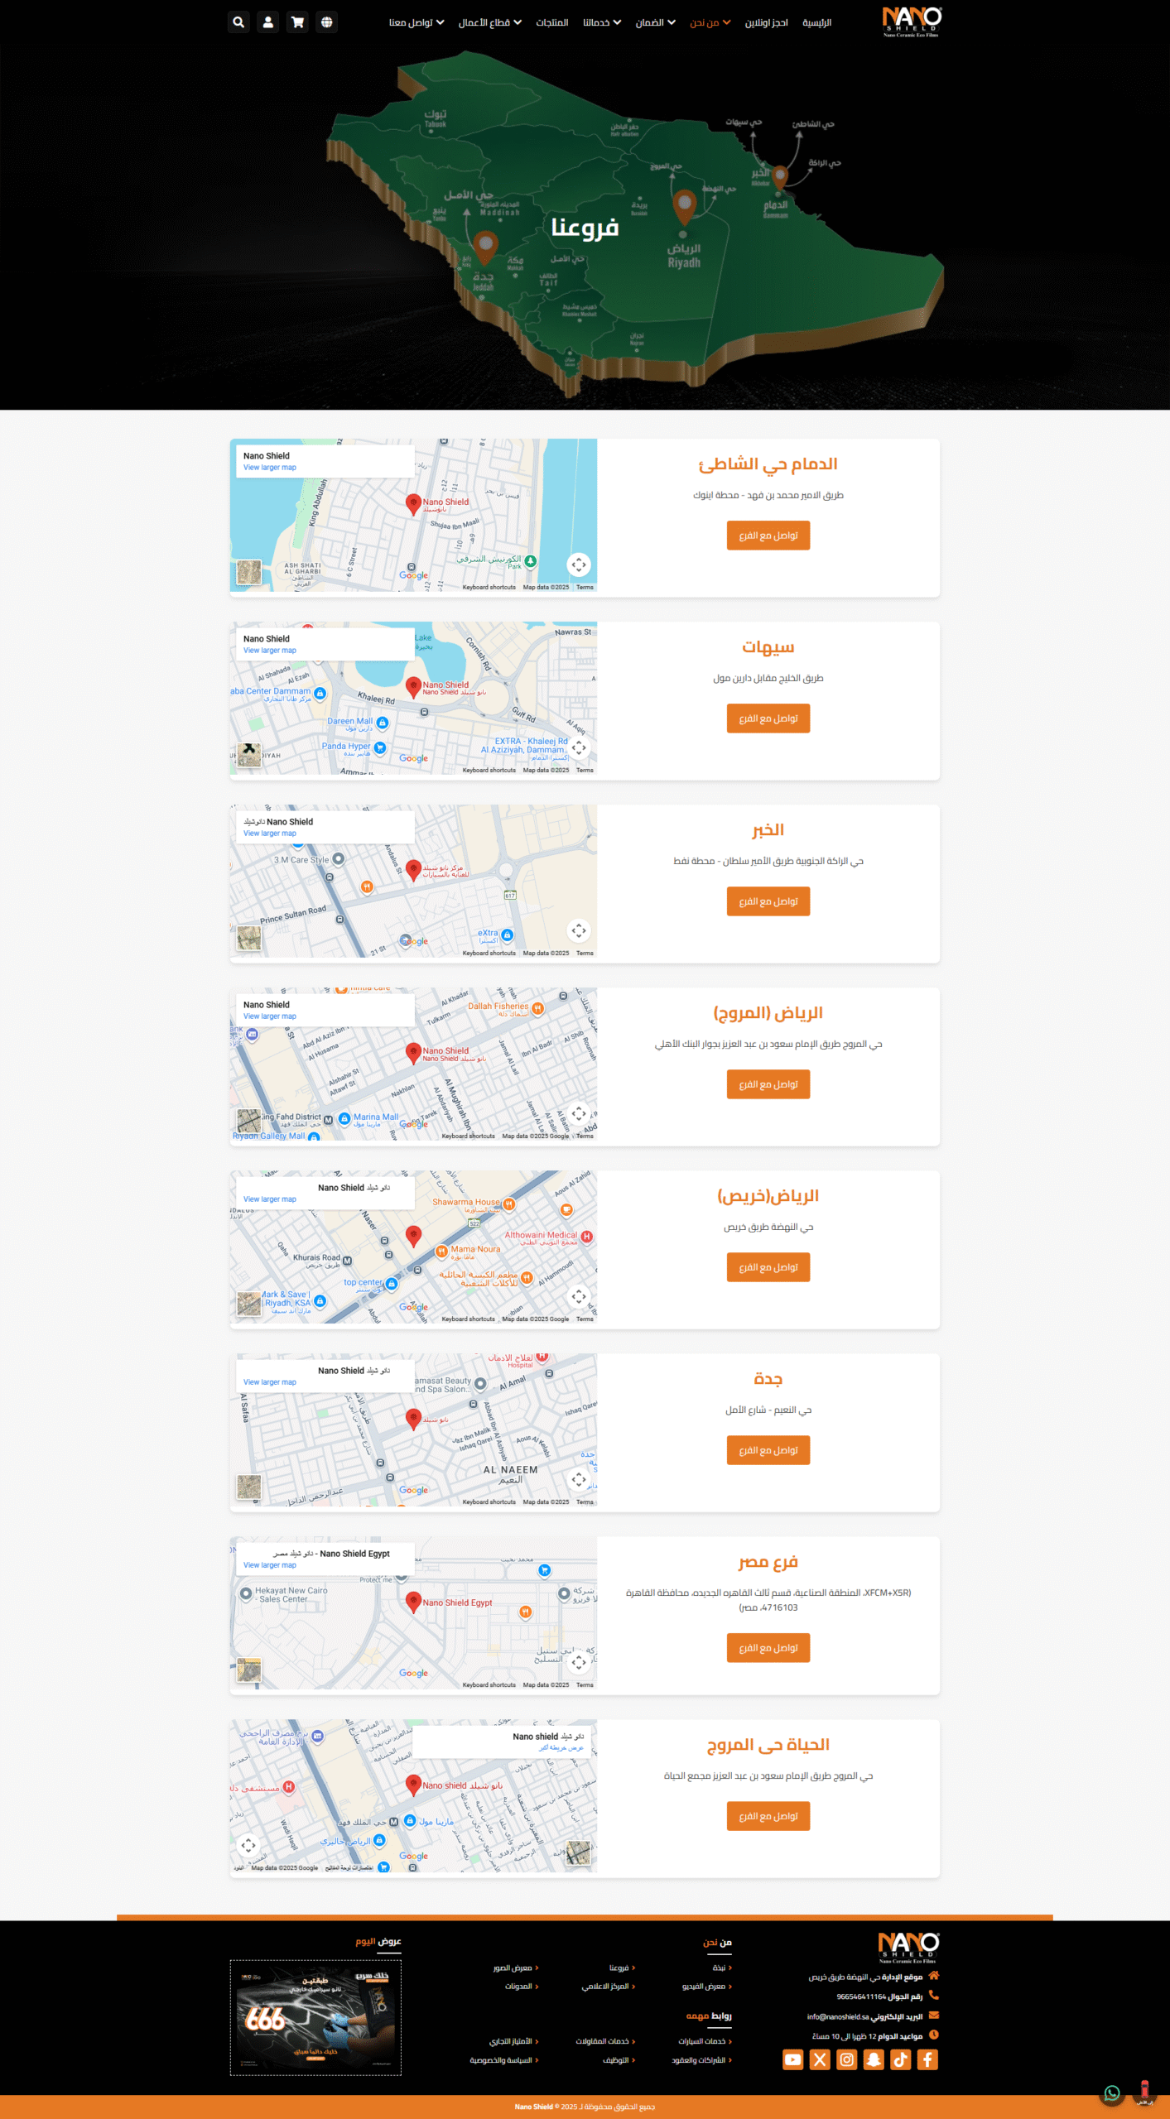Click تواصل مع الفرع for الرياض (المروج)
The height and width of the screenshot is (2119, 1170).
[768, 1084]
